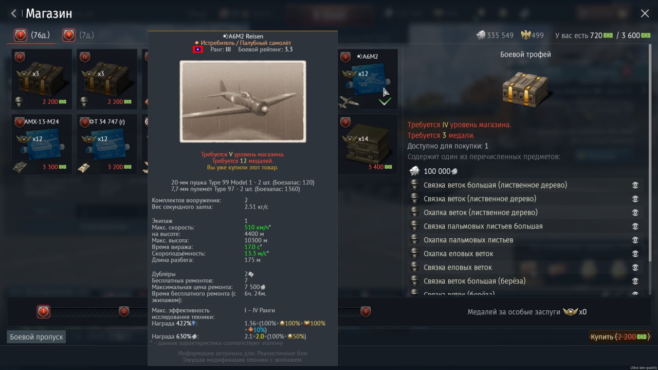The image size is (658, 370).
Task: Switch to level V shop tab (7д.)
Action: (x=78, y=35)
